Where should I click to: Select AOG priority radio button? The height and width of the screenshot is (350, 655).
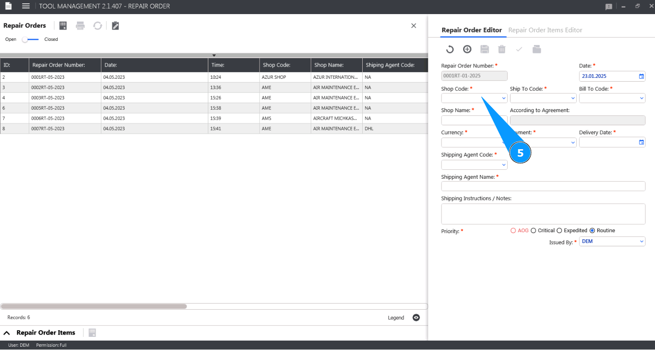(513, 230)
